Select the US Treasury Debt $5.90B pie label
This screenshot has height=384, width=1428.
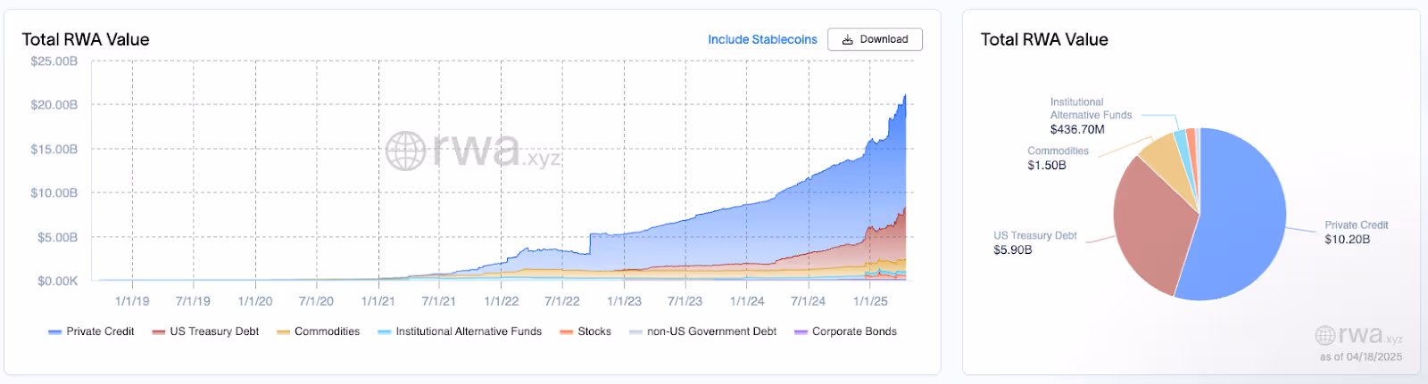(x=1034, y=243)
